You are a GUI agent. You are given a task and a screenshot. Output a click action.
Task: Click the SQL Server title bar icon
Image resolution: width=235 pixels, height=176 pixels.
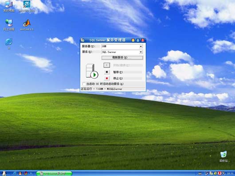pyautogui.click(x=82, y=40)
